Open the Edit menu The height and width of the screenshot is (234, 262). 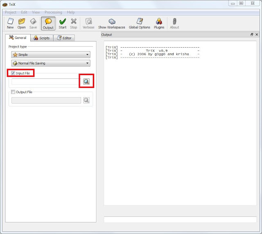[24, 12]
